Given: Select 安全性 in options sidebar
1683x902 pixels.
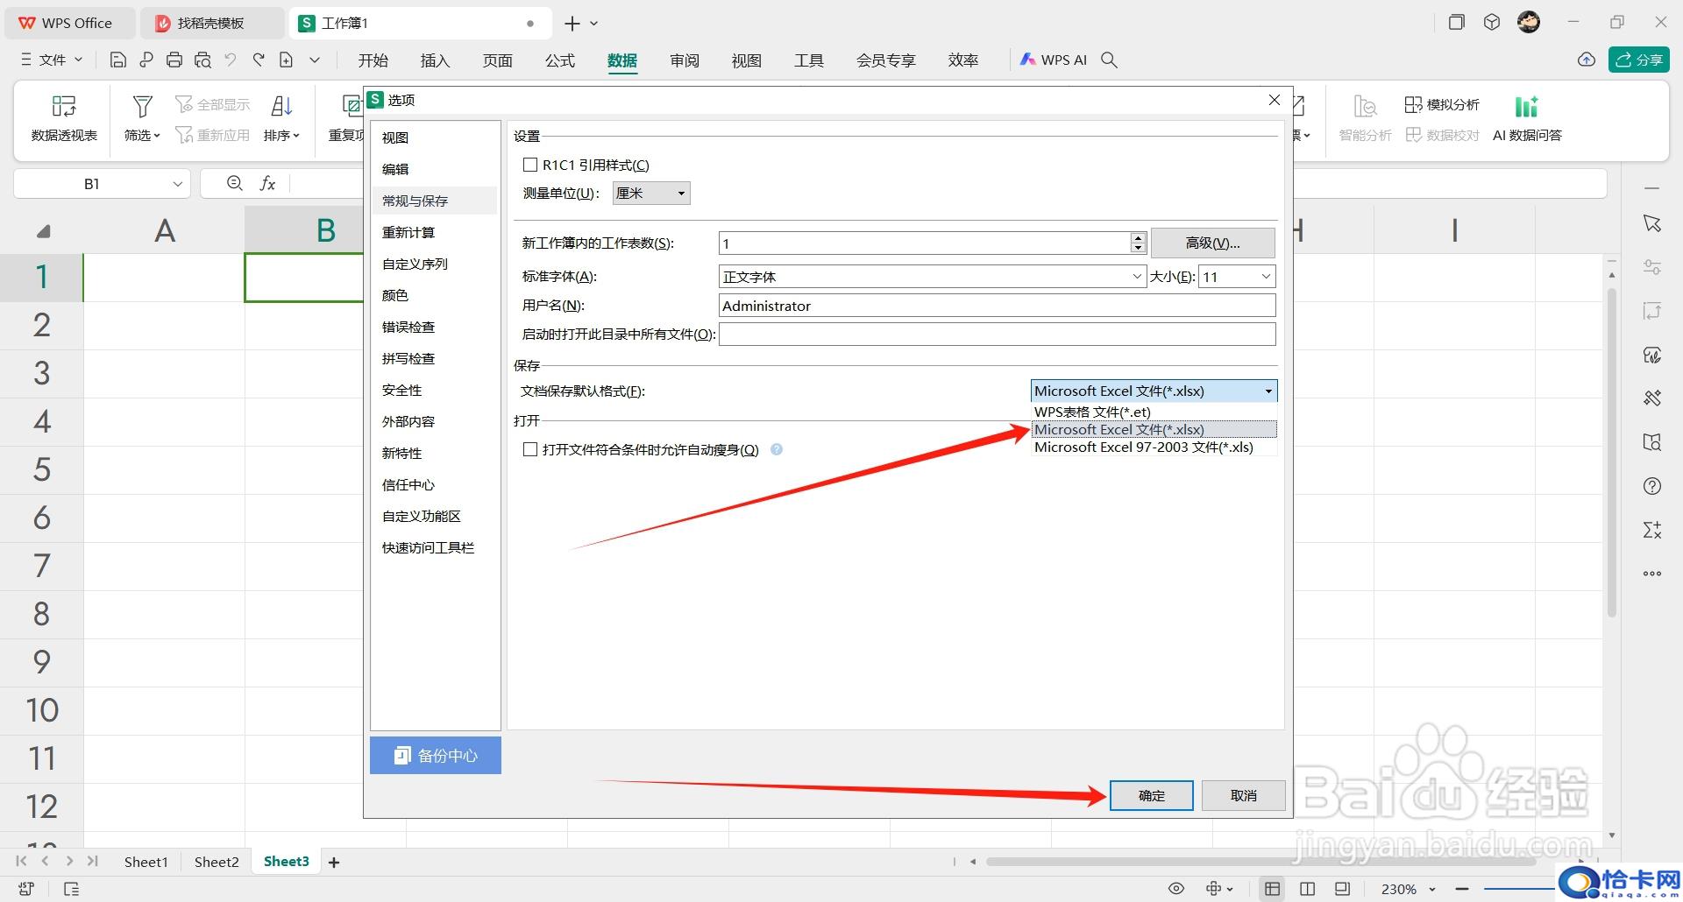Looking at the screenshot, I should tap(435, 390).
